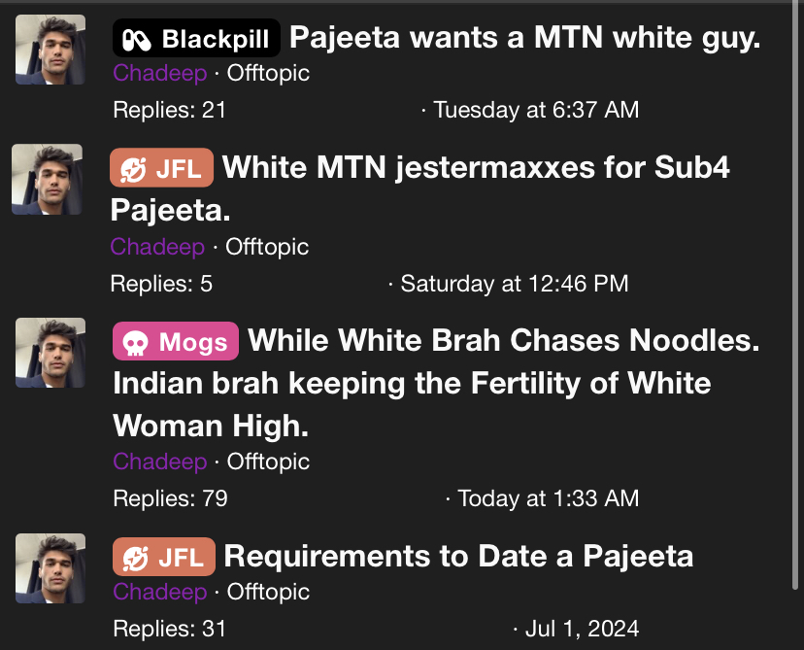804x650 pixels.
Task: Open Offtopic forum link under first thread
Action: (x=268, y=73)
